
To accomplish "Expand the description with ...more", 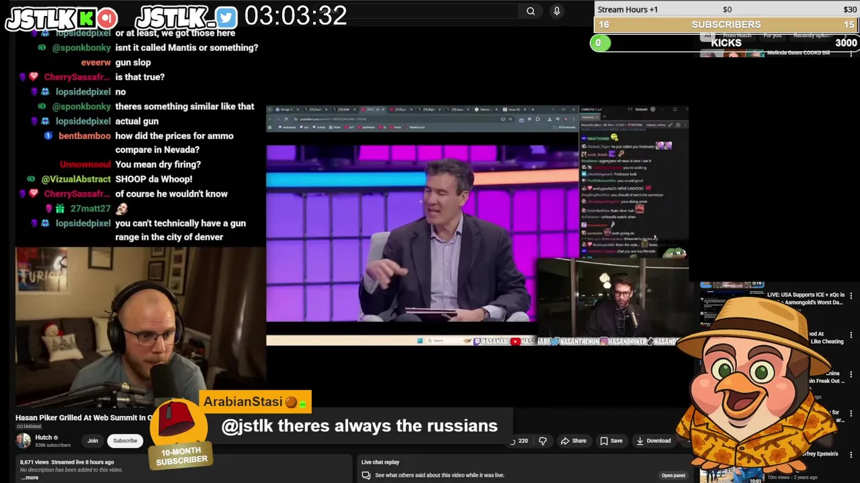I will [30, 478].
